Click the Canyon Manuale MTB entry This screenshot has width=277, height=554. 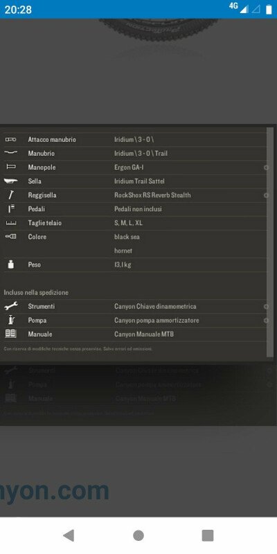tap(144, 334)
